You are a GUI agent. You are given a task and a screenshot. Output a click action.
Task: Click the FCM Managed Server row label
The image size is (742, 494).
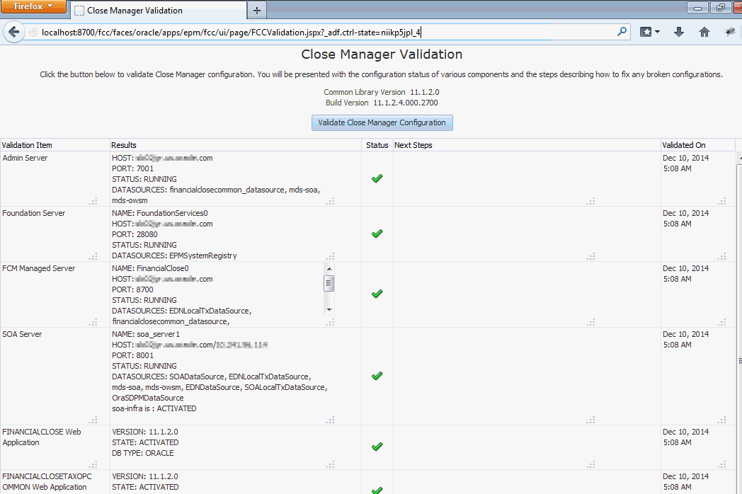[x=39, y=268]
